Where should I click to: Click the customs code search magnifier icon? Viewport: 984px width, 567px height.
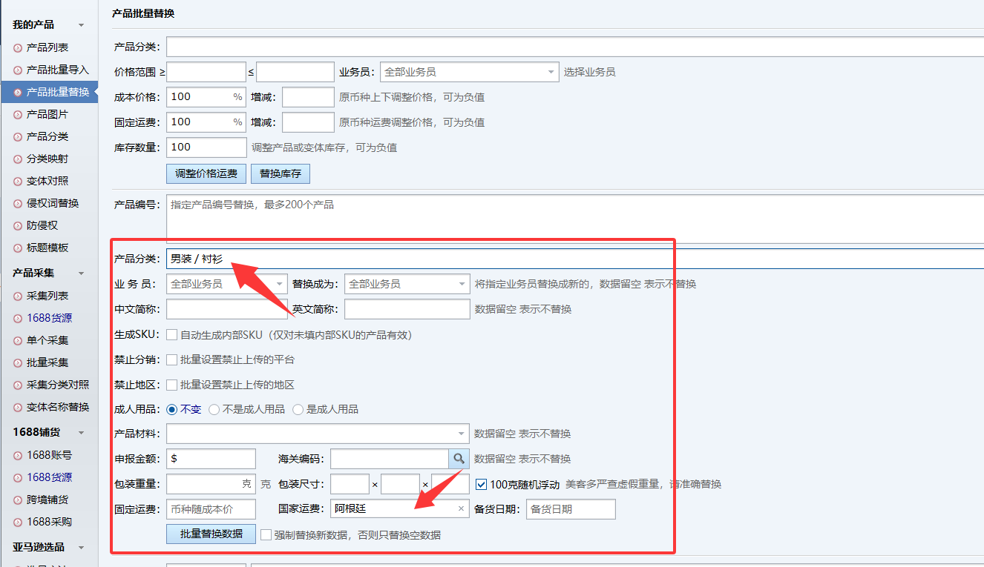tap(459, 459)
